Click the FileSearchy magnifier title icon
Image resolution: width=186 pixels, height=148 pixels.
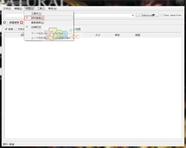[x=4, y=3]
